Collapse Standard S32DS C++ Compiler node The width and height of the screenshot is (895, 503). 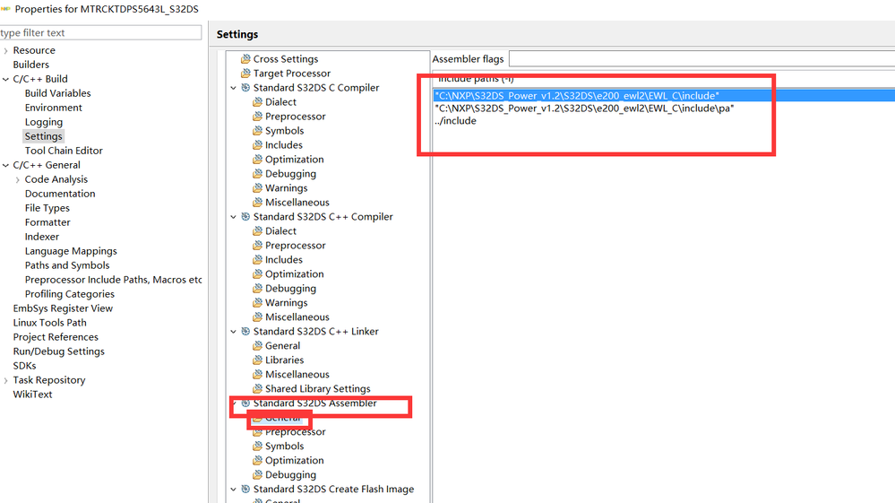[x=234, y=216]
